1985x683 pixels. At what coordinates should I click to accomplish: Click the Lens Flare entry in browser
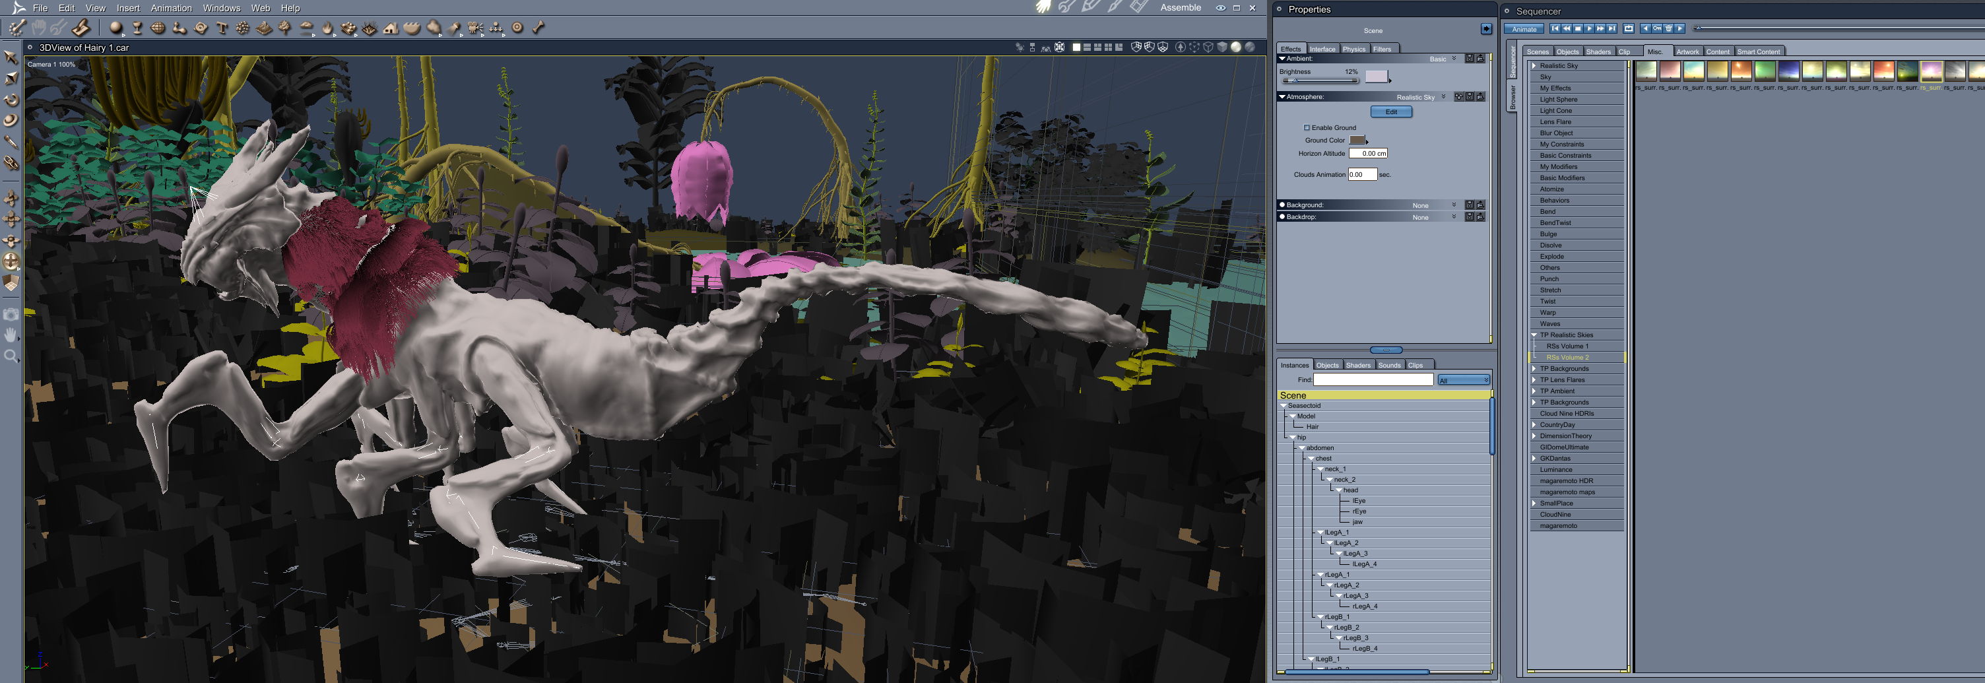[x=1555, y=122]
